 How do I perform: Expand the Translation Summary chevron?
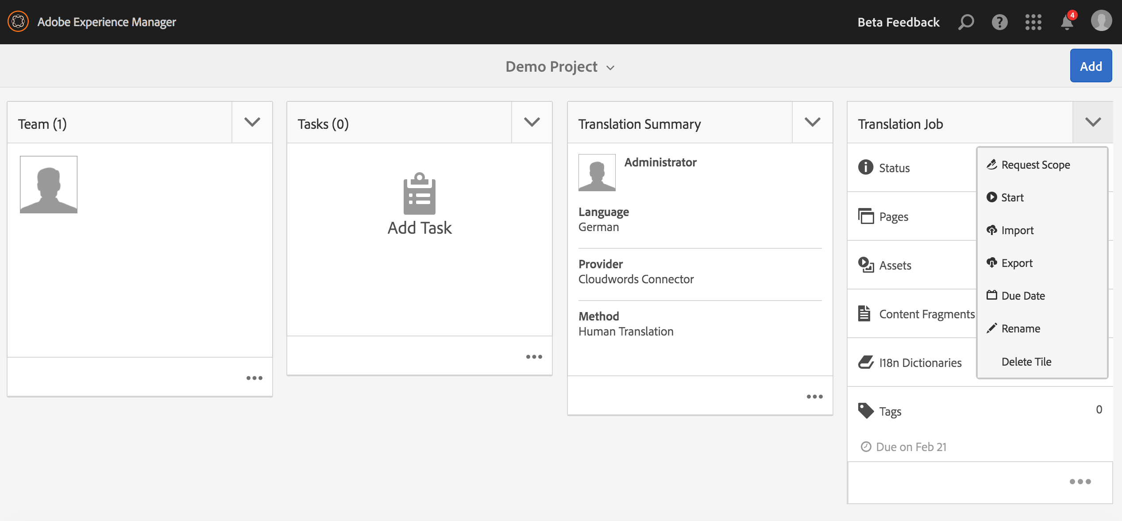812,122
